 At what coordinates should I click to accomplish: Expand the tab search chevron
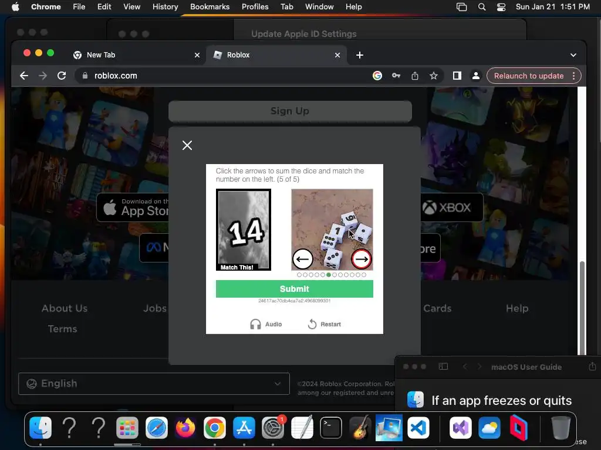click(573, 55)
